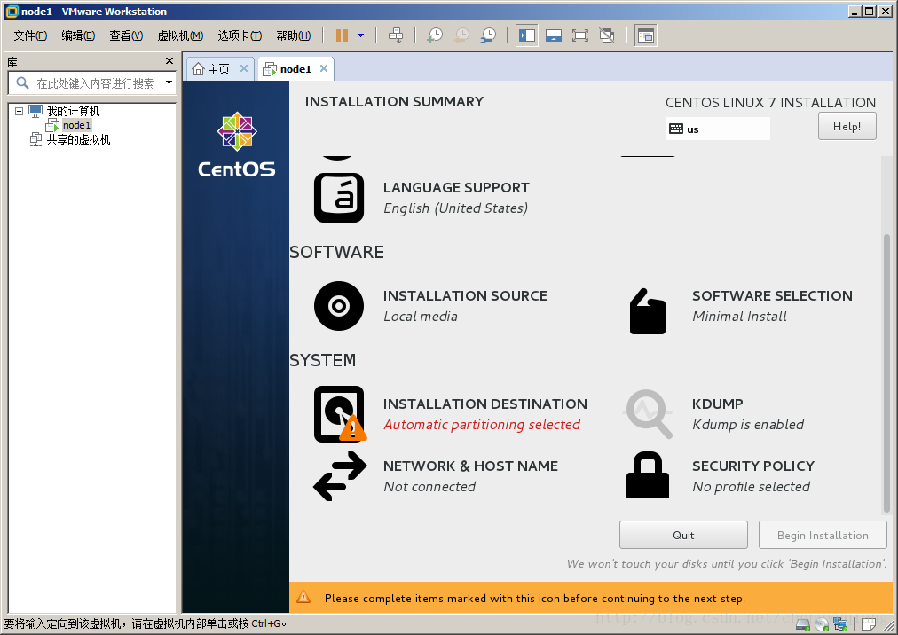Click English (United States) text
The image size is (898, 635).
click(456, 208)
